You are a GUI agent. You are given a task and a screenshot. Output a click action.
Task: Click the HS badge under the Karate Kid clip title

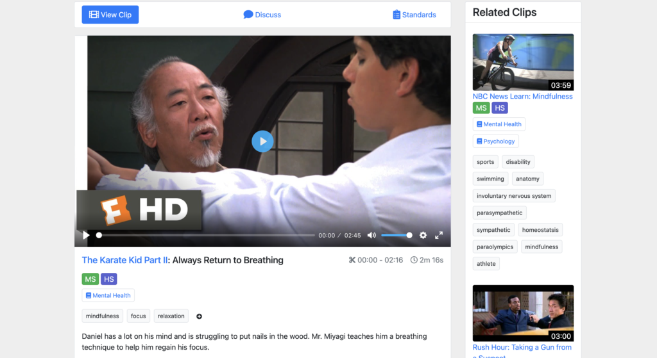point(109,279)
